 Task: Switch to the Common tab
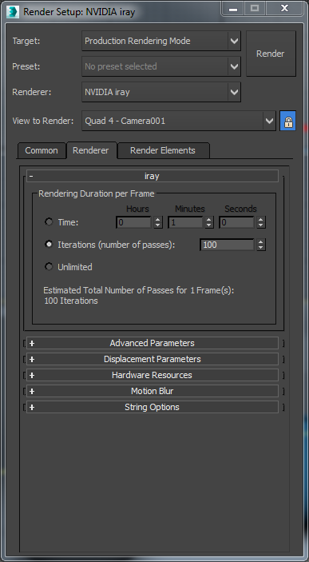tap(42, 150)
